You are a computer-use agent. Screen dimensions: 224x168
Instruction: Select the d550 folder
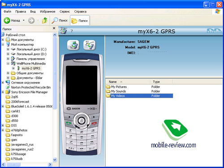point(15,121)
